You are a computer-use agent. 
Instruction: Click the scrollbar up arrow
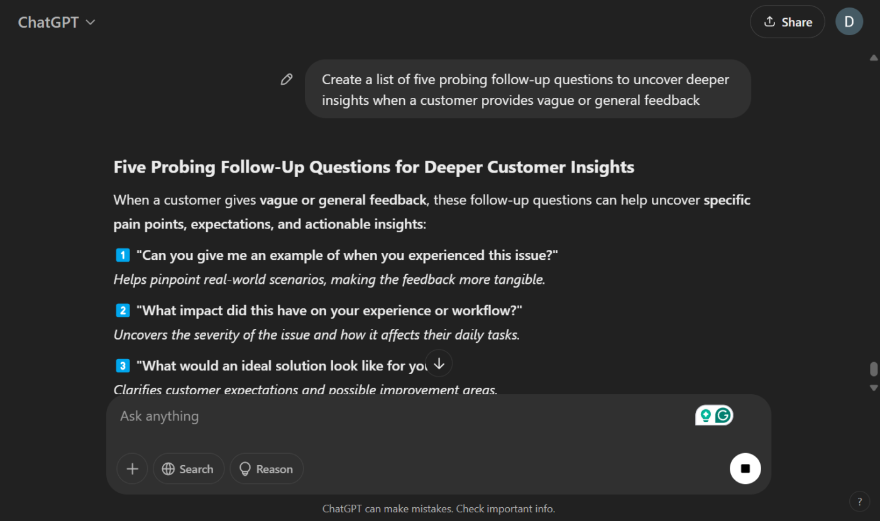click(x=873, y=58)
